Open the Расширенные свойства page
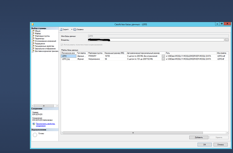 point(44,46)
